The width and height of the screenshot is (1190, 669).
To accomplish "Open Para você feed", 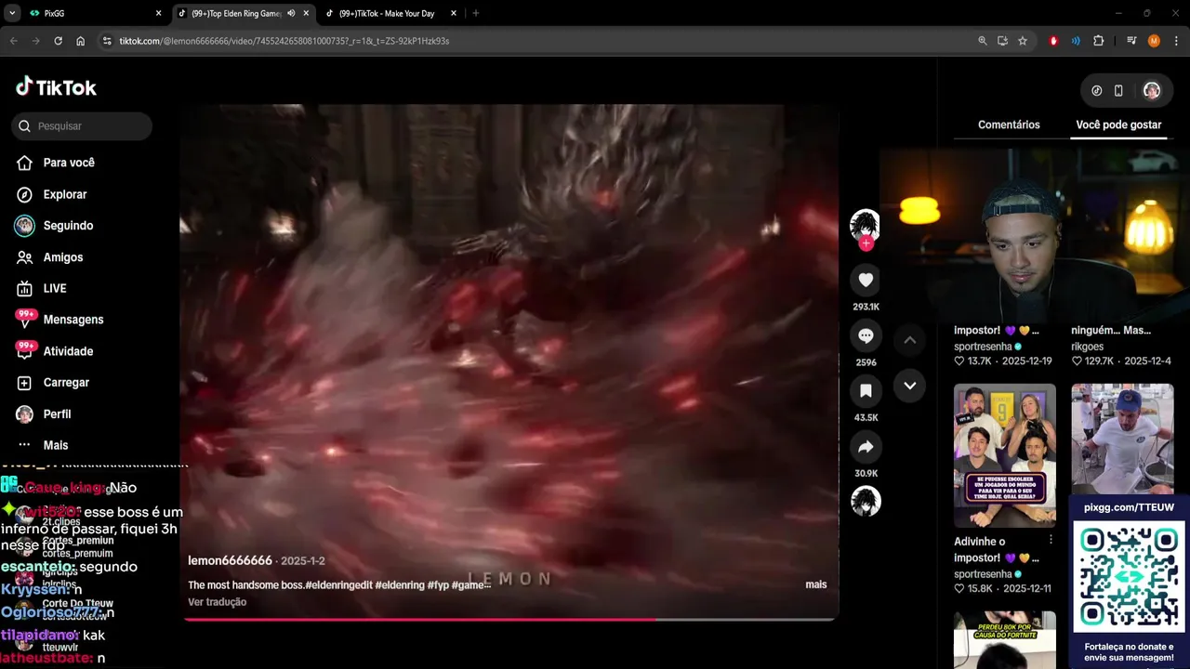I will [69, 163].
